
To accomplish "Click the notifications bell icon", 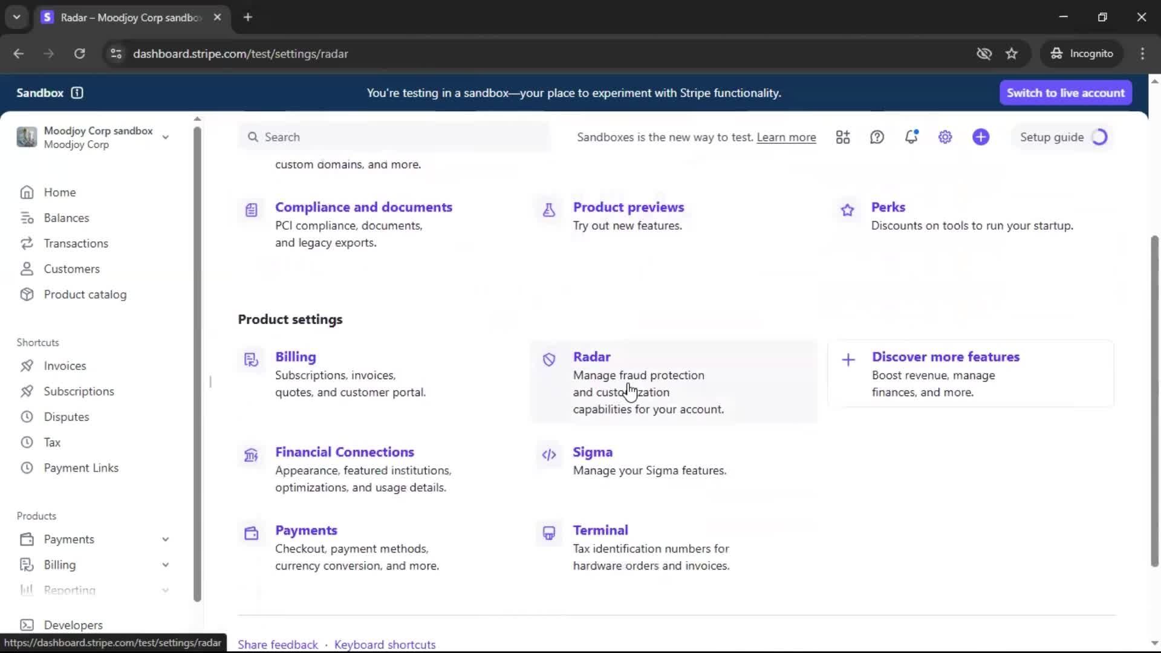I will tap(911, 137).
